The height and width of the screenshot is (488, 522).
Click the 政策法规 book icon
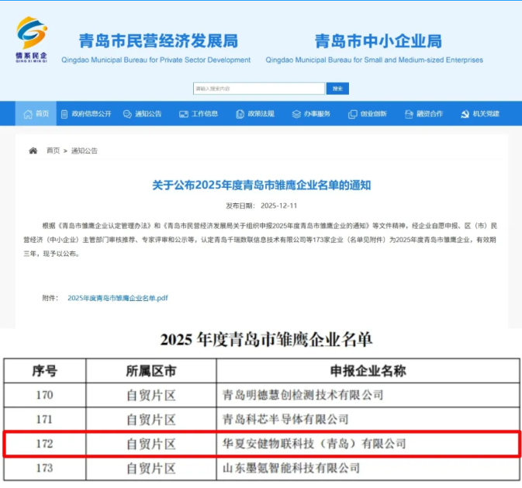(x=240, y=114)
